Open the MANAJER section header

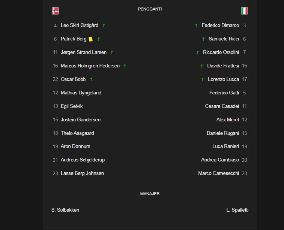(150, 194)
